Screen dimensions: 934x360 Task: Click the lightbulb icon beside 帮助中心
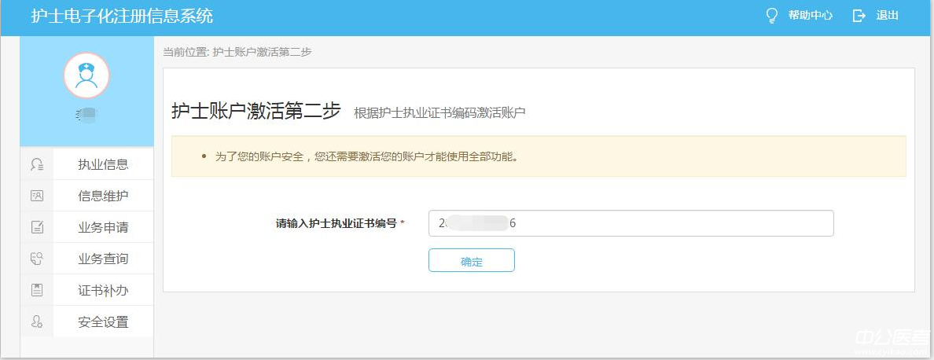[771, 16]
